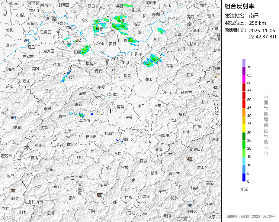Viewport: 279px width, 222px height.
Task: Click the 高安市 city label
Action: pos(85,121)
